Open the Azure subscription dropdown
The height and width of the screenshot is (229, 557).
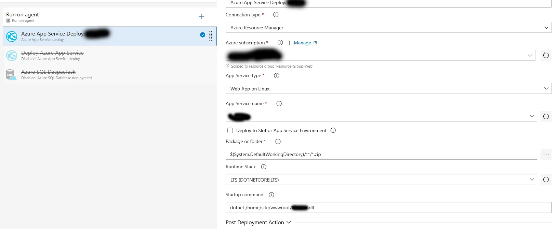[381, 55]
